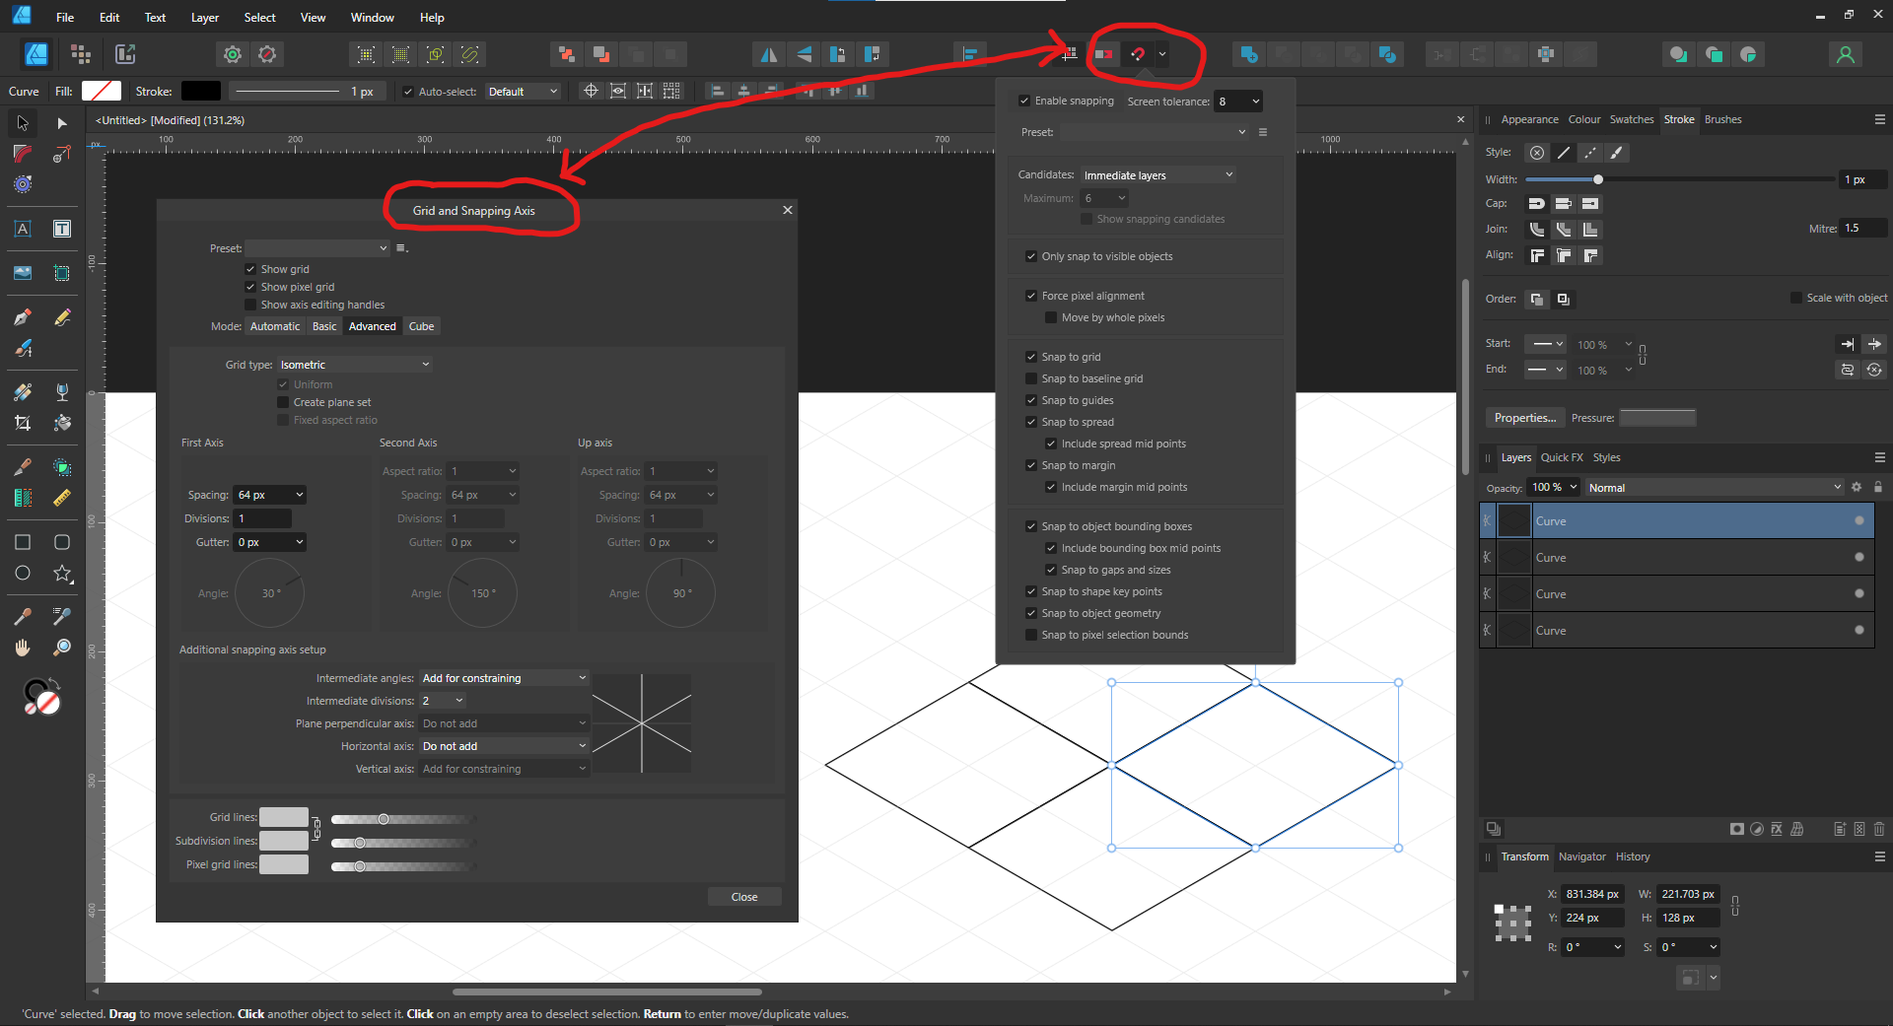
Task: Select the Zoom tool
Action: click(62, 648)
